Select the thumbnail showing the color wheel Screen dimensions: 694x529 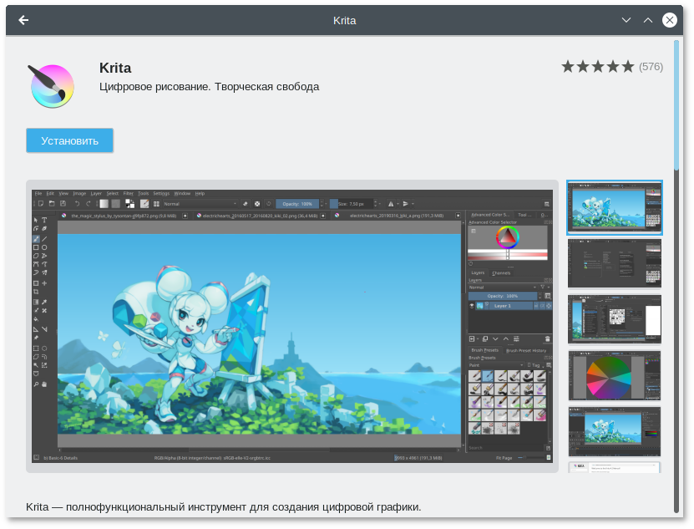[x=615, y=376]
